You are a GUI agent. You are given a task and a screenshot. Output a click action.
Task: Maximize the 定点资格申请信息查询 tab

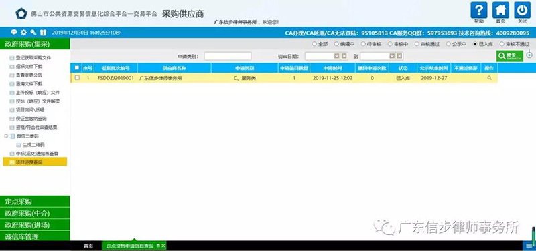pyautogui.click(x=158, y=246)
